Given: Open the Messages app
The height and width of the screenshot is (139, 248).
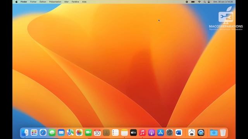Looking at the screenshot, I should click(52, 132).
